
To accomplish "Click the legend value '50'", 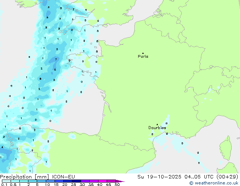I will pos(117,184).
